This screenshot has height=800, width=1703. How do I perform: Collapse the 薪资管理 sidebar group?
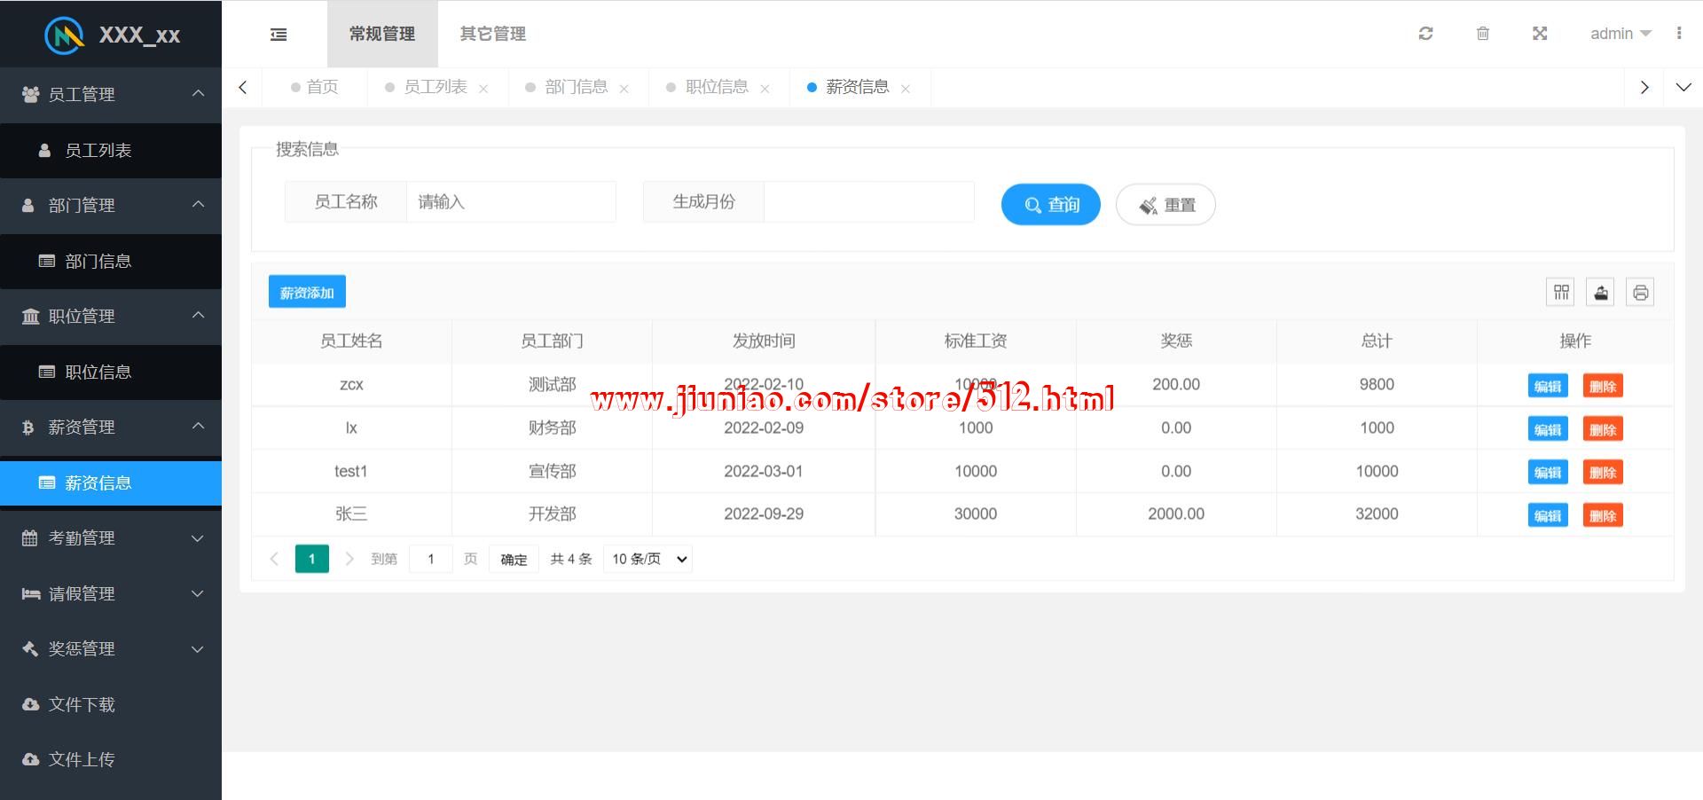(111, 427)
